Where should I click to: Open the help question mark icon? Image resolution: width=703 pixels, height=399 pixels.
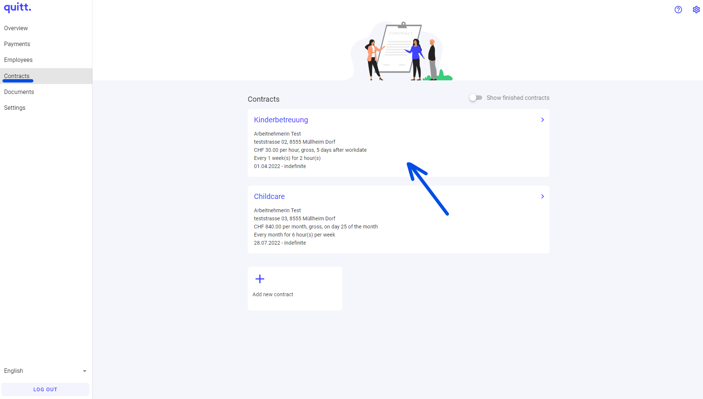pos(678,10)
